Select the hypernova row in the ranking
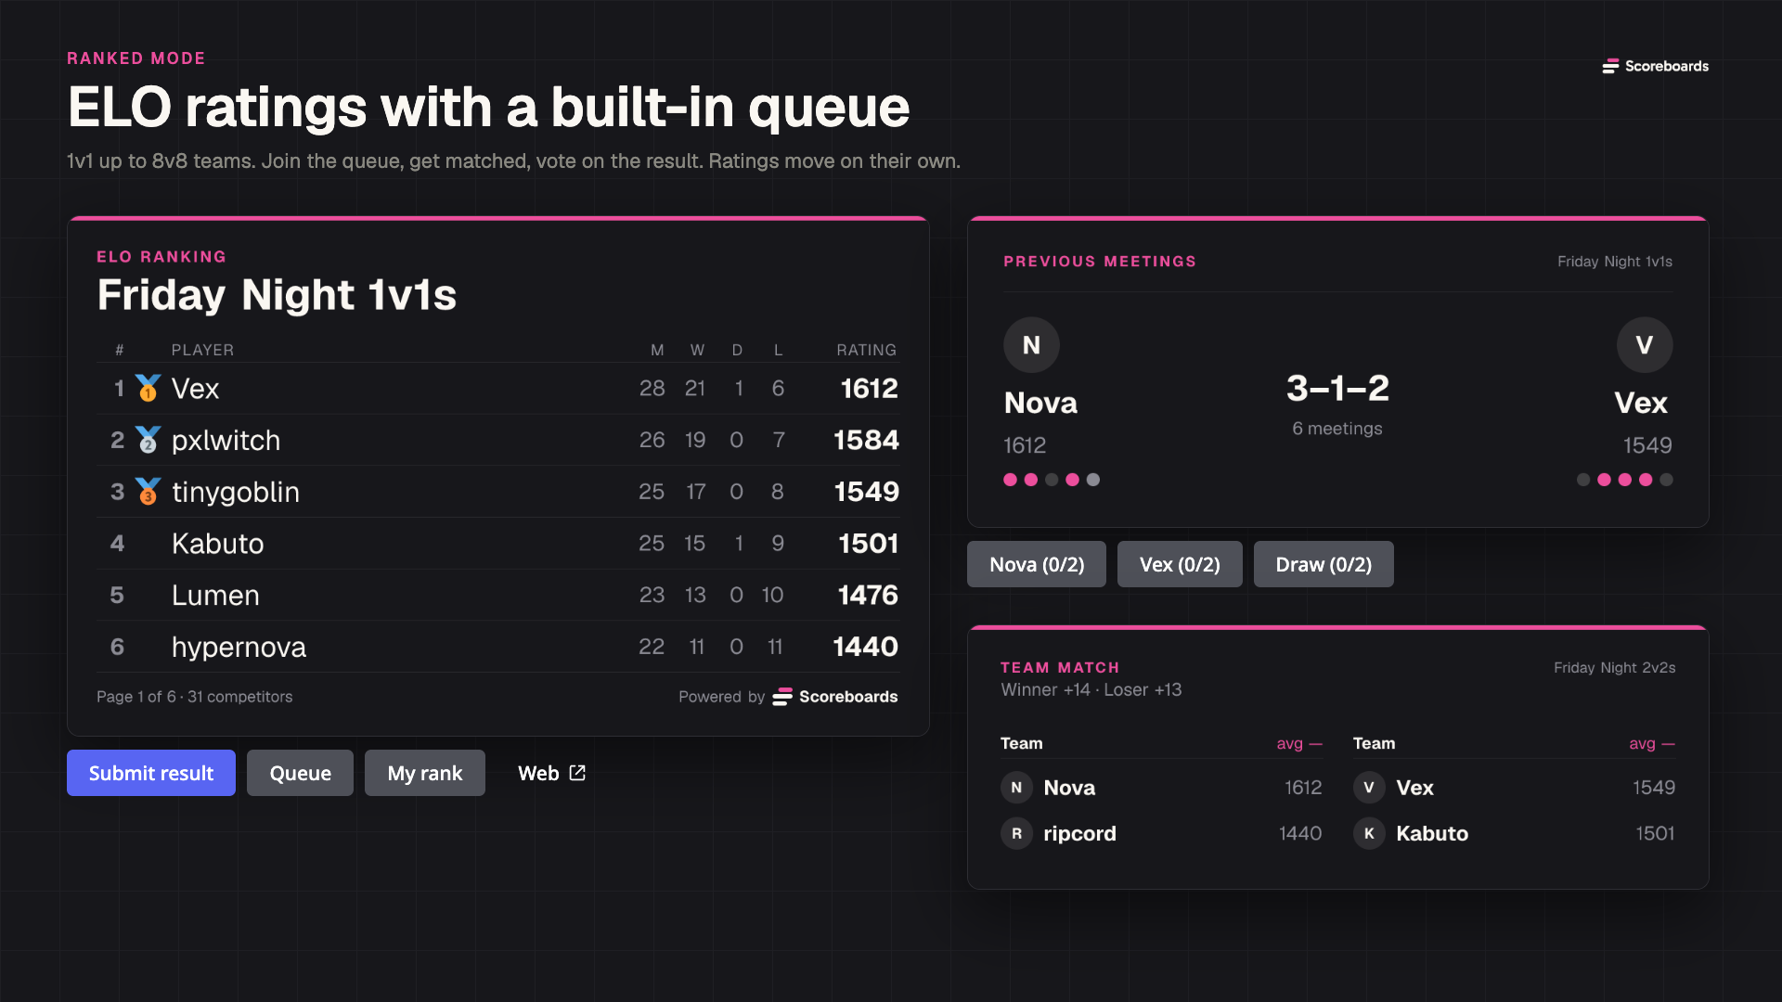1782x1002 pixels. tap(498, 647)
